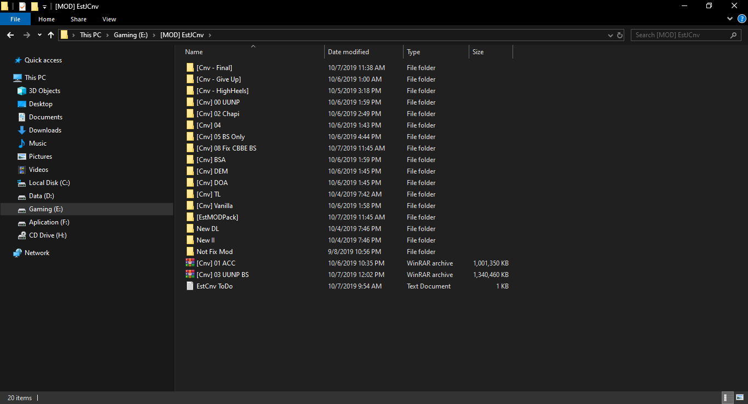
Task: Select the [Cnv - HighHeels] folder
Action: (222, 91)
